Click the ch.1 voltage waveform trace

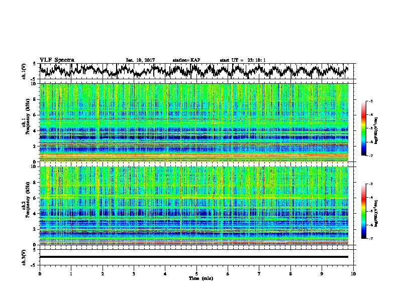click(194, 71)
